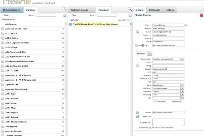Click the WebLinks icon
This screenshot has height=136, width=204.
pos(138,116)
